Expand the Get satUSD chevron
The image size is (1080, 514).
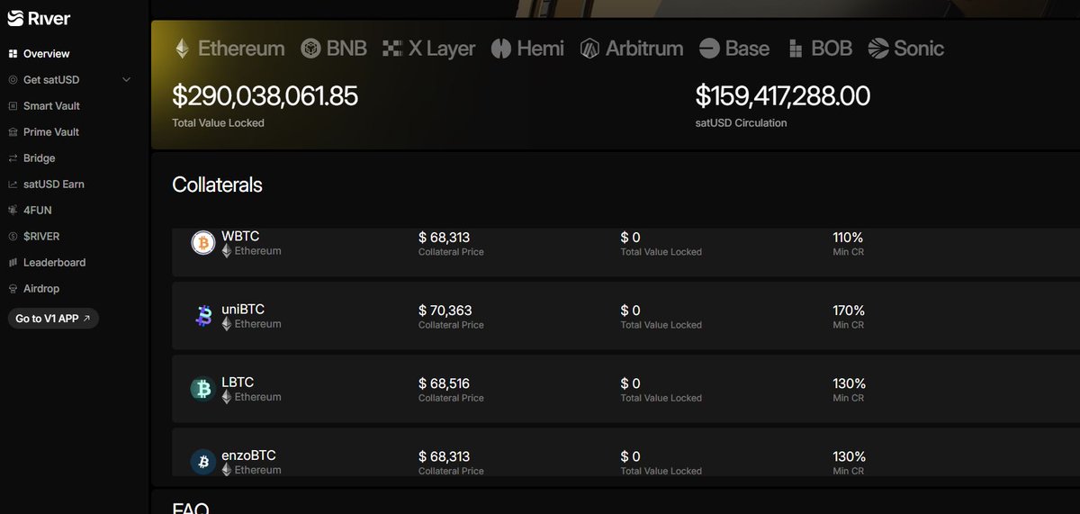click(126, 80)
